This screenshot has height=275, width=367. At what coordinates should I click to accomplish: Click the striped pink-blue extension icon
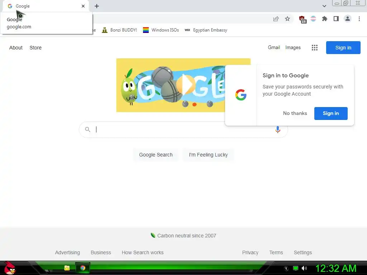point(313,19)
